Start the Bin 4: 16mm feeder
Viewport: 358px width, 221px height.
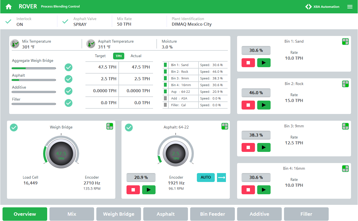(264, 190)
